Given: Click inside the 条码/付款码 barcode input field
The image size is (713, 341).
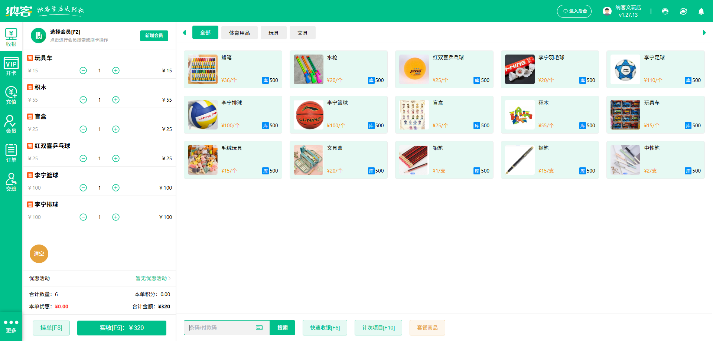Looking at the screenshot, I should (x=215, y=328).
